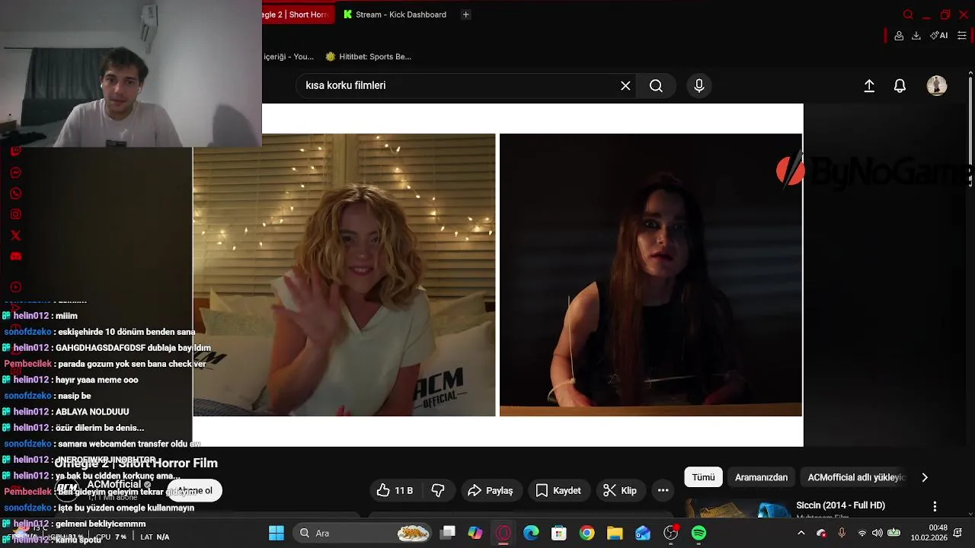Open Messenger in the Opera GX sidebar
This screenshot has height=548, width=975.
pos(16,173)
